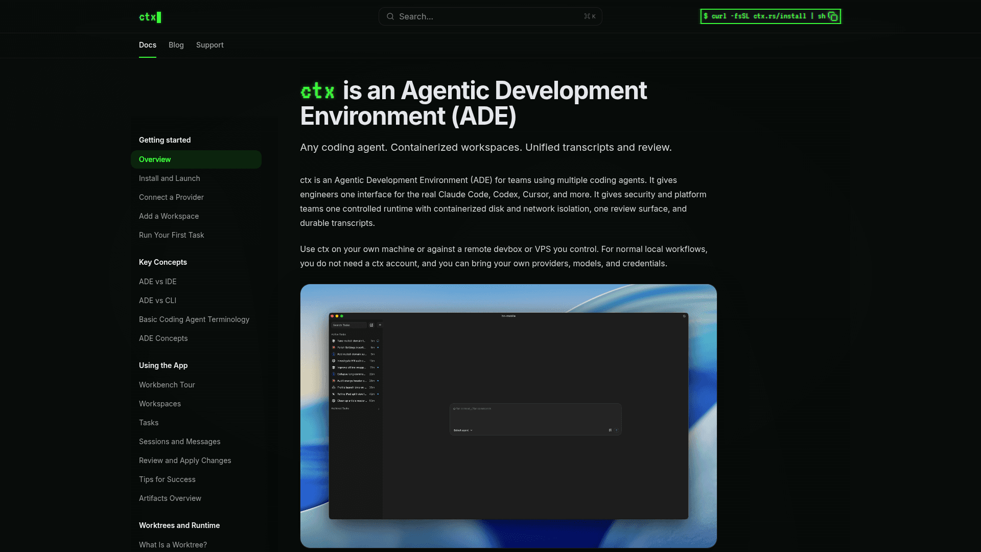
Task: Open Review and Apply Changes
Action: [184, 461]
